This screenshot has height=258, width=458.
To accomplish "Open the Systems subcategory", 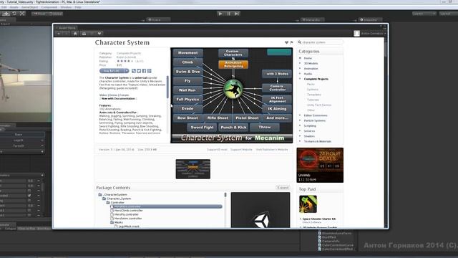I will [x=313, y=90].
